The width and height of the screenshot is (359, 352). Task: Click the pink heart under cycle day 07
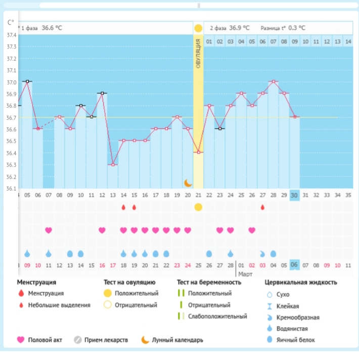pyautogui.click(x=49, y=230)
